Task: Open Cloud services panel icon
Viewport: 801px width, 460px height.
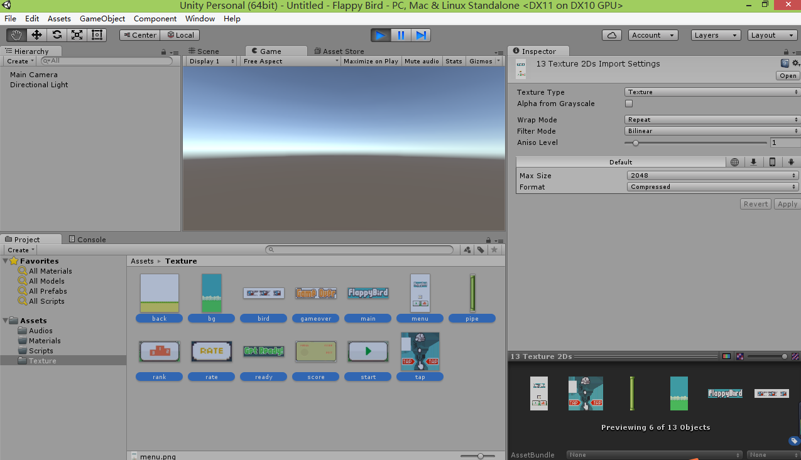Action: click(x=612, y=35)
